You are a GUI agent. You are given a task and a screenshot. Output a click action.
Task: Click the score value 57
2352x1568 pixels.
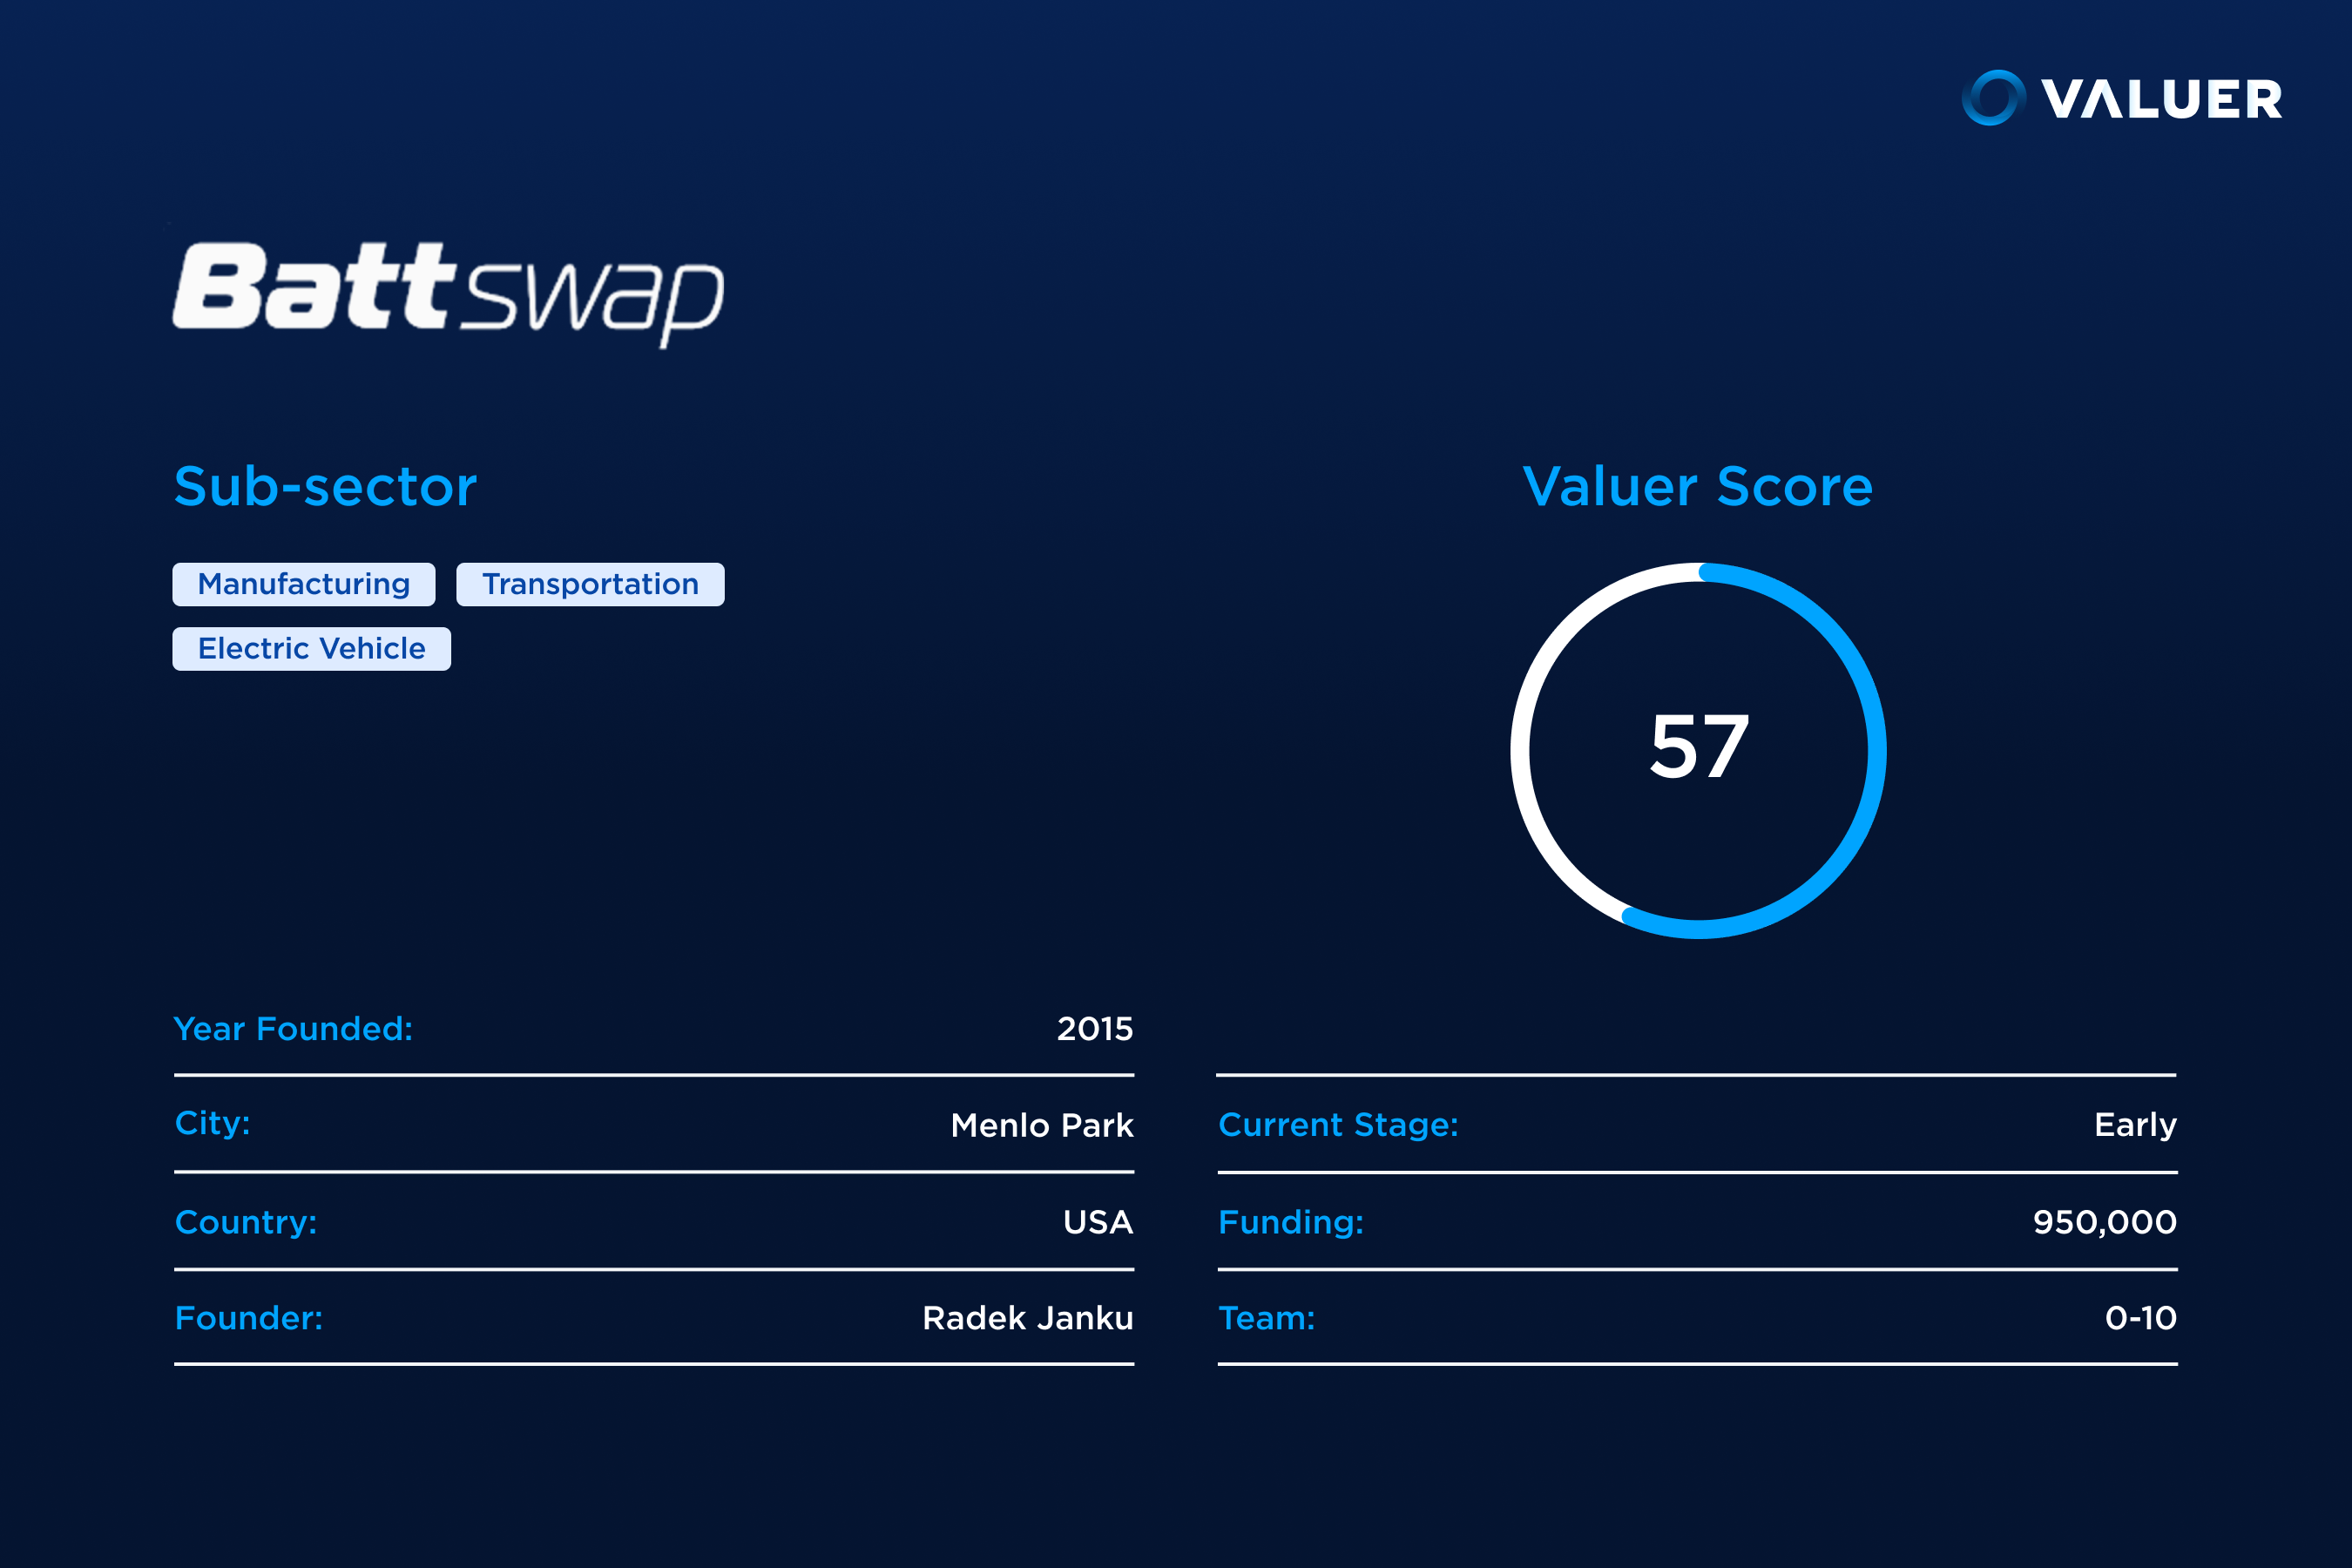tap(1699, 746)
